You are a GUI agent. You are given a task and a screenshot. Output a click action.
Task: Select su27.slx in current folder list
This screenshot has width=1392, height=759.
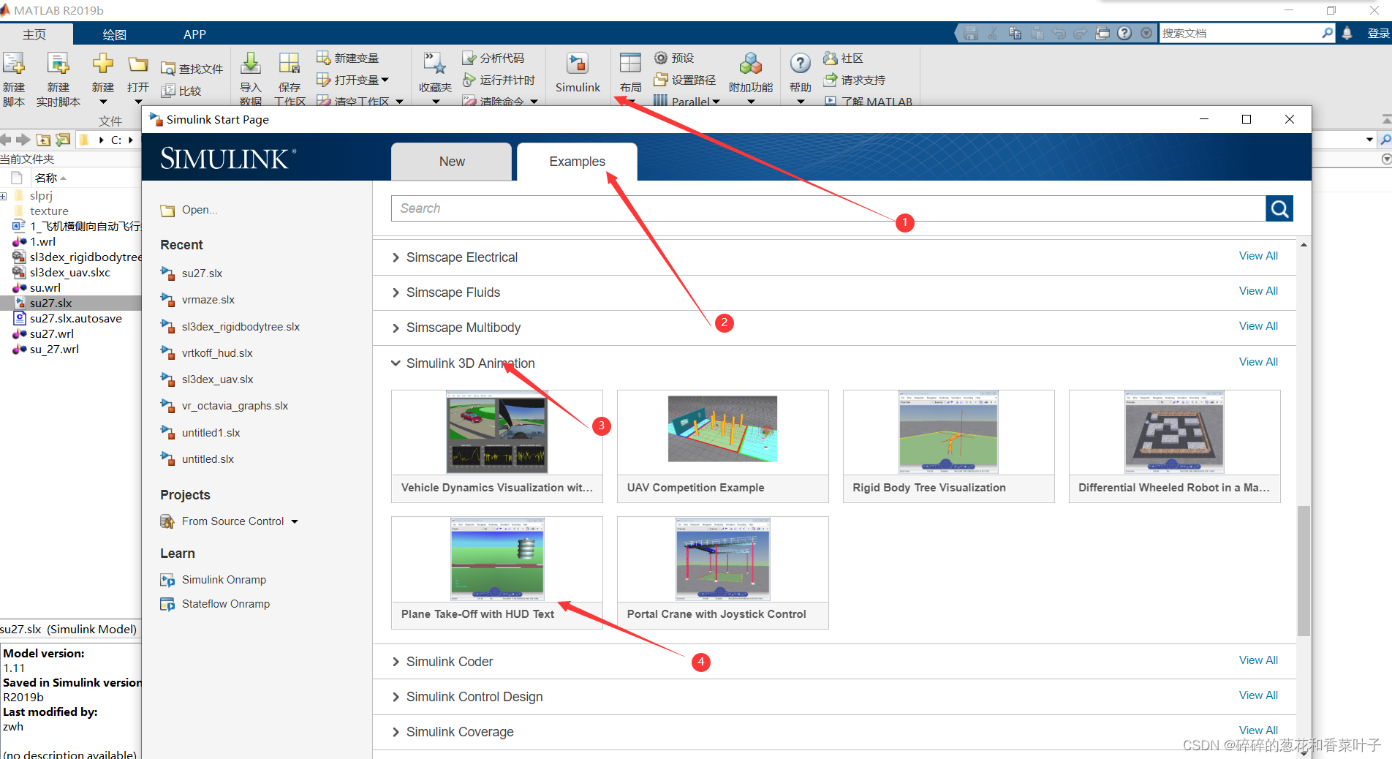pyautogui.click(x=50, y=303)
